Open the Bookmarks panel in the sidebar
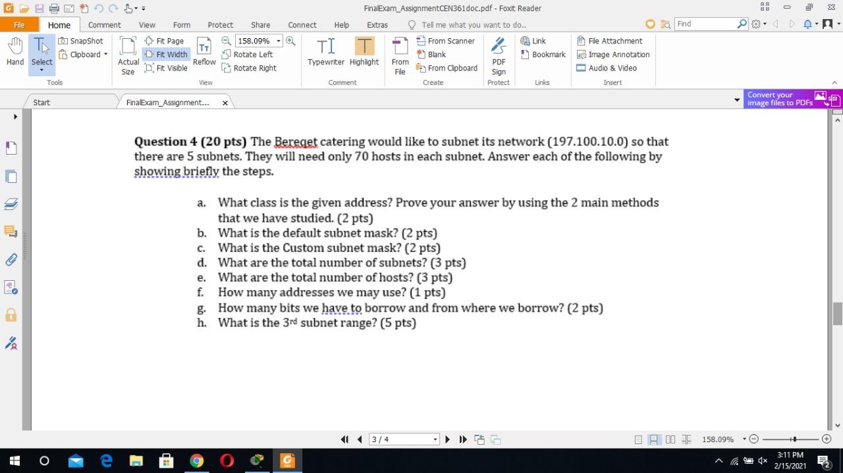The image size is (843, 473). (11, 147)
